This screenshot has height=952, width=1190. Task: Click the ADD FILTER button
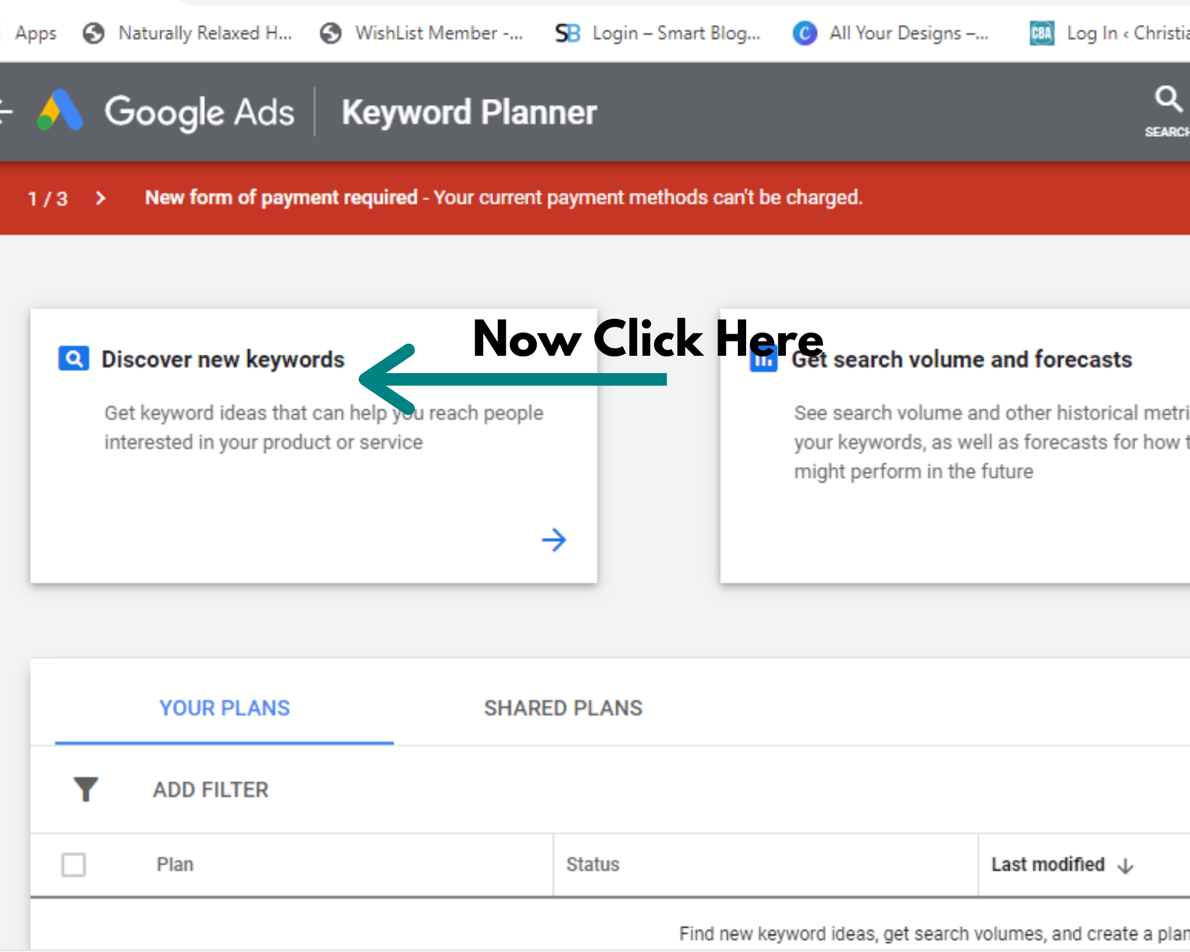(211, 790)
